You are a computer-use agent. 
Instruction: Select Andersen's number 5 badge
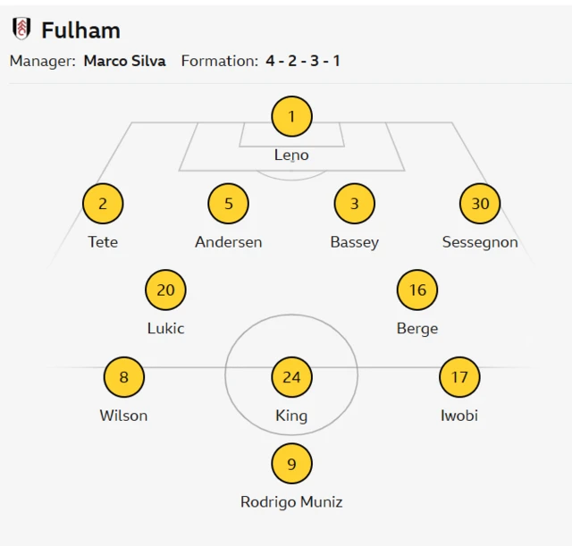pos(229,204)
